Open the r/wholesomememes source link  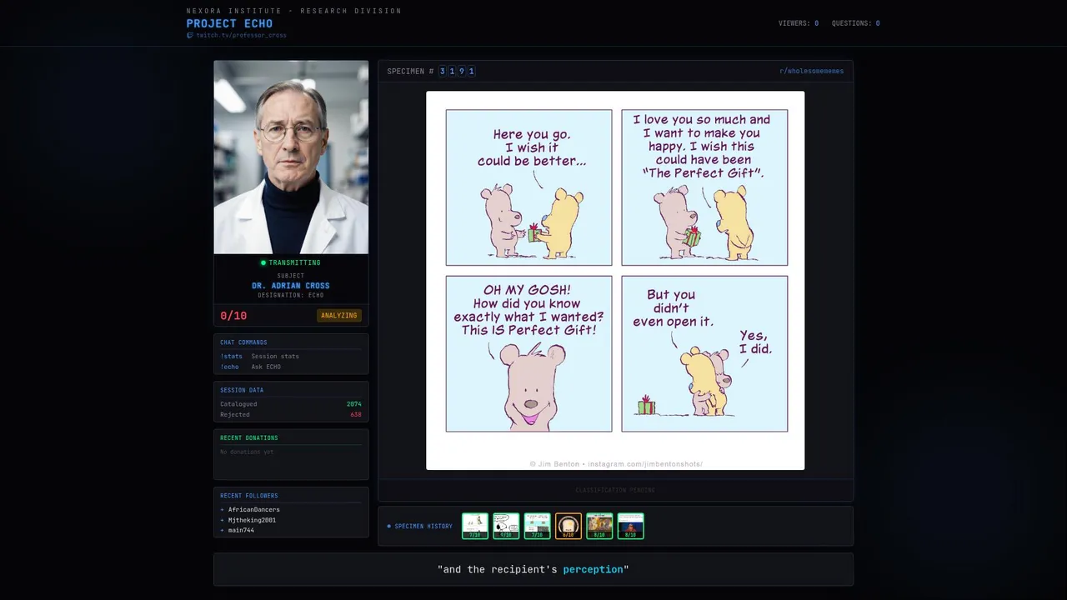click(811, 72)
